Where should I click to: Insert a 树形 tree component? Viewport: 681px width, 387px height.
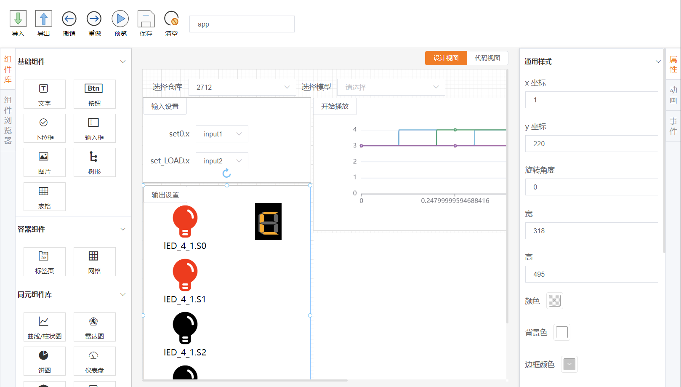pos(94,162)
